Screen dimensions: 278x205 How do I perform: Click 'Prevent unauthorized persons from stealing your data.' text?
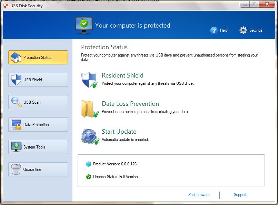click(145, 112)
